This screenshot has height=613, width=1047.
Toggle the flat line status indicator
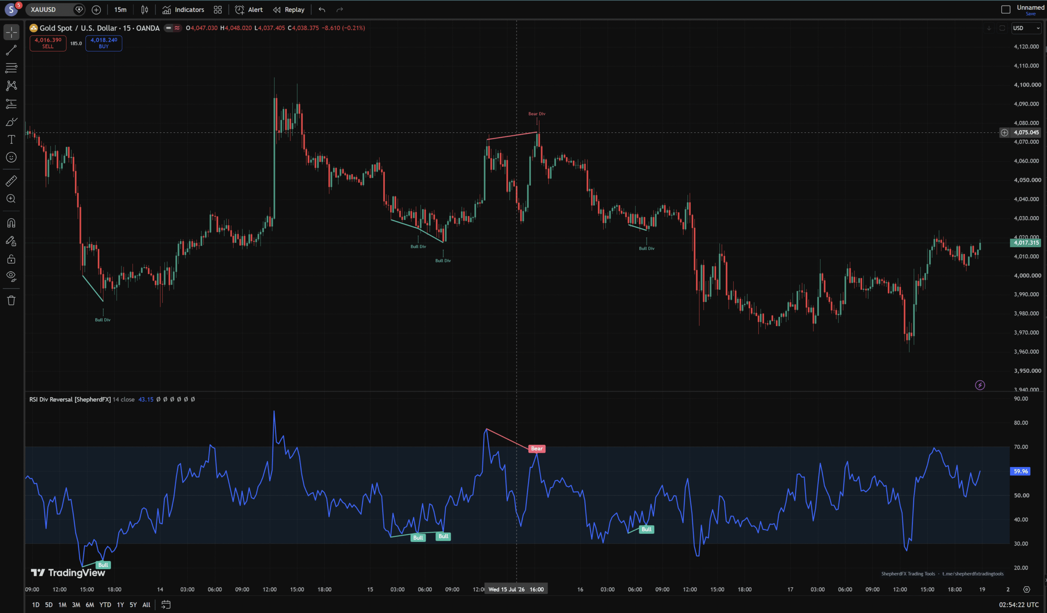coord(168,28)
